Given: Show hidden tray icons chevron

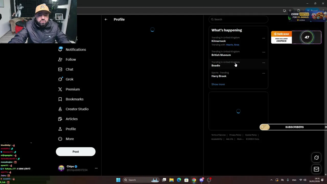Looking at the screenshot, I should coord(271,180).
